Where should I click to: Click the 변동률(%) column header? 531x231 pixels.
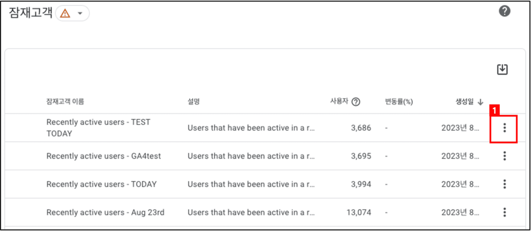pos(397,102)
